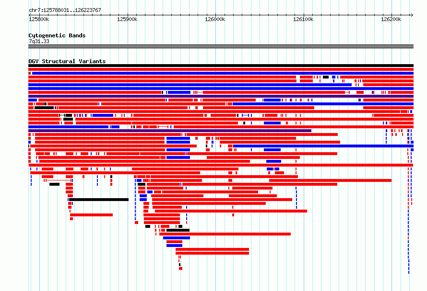
Task: Select the black bar above the long bottom red variant
Action: point(178,230)
